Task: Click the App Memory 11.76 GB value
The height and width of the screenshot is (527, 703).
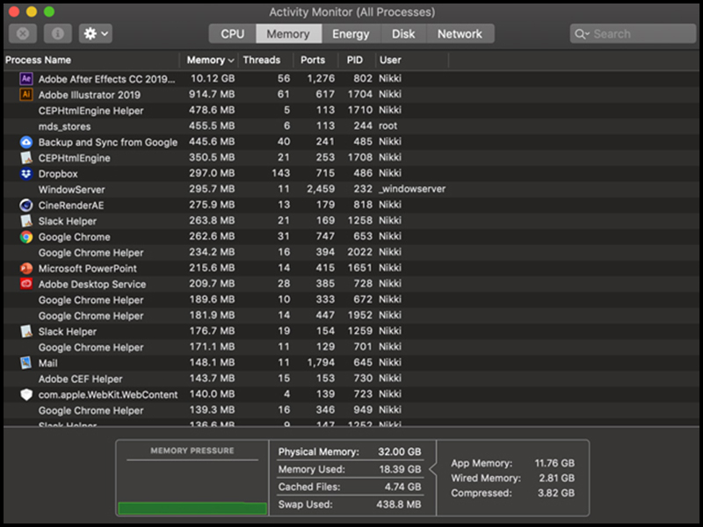Action: pyautogui.click(x=554, y=463)
